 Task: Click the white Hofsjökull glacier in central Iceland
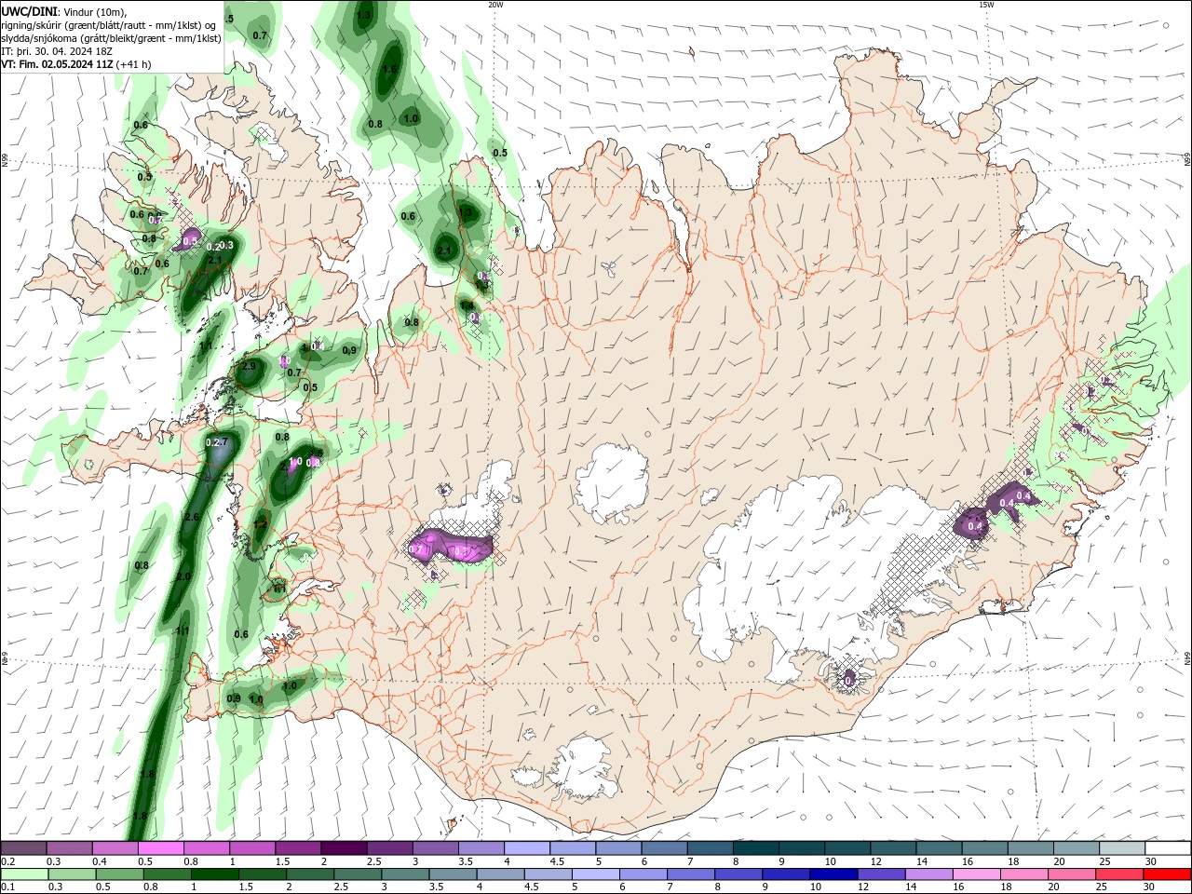[x=612, y=484]
